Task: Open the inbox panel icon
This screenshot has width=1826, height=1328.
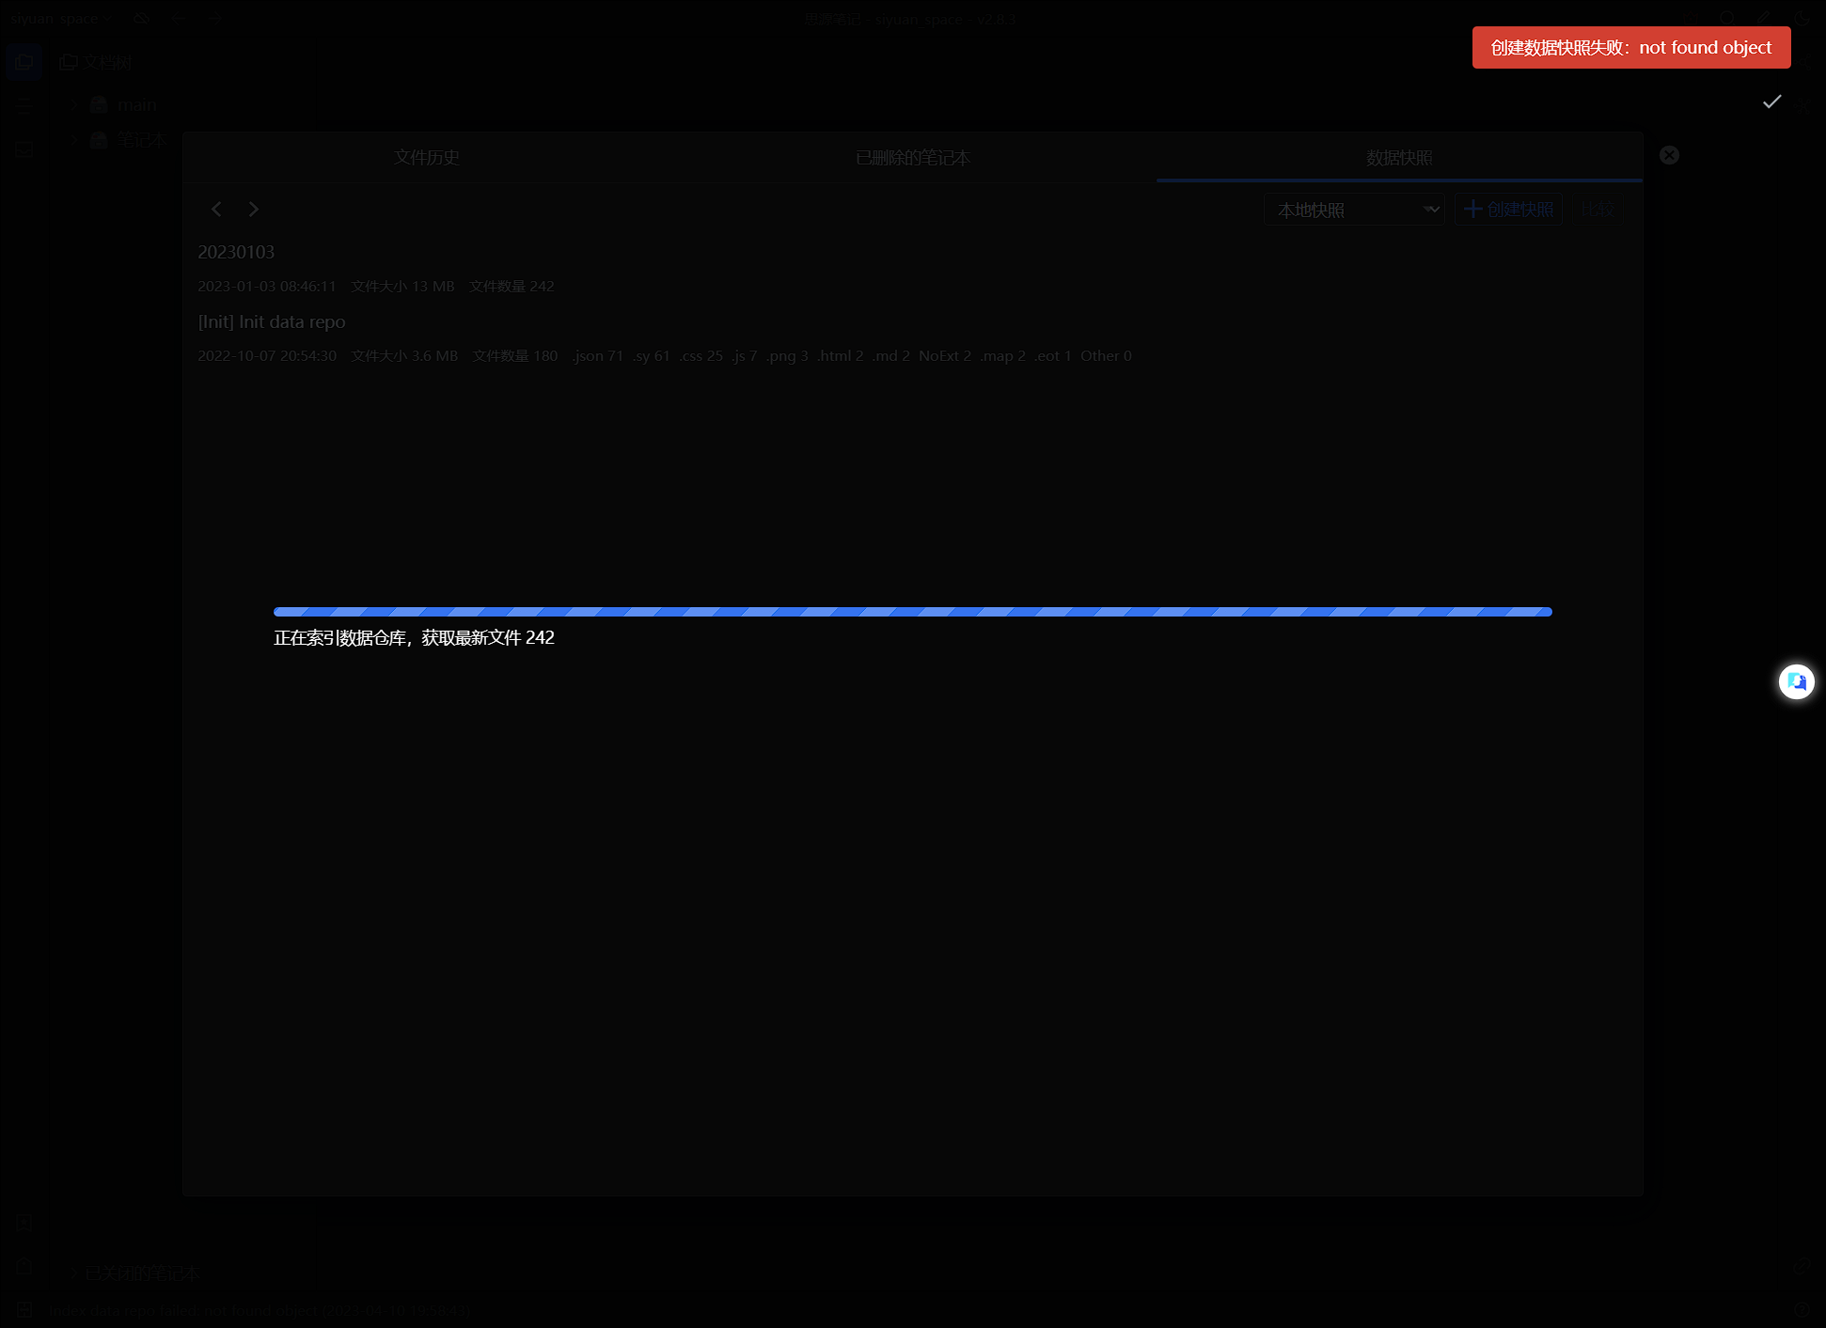Action: (24, 148)
